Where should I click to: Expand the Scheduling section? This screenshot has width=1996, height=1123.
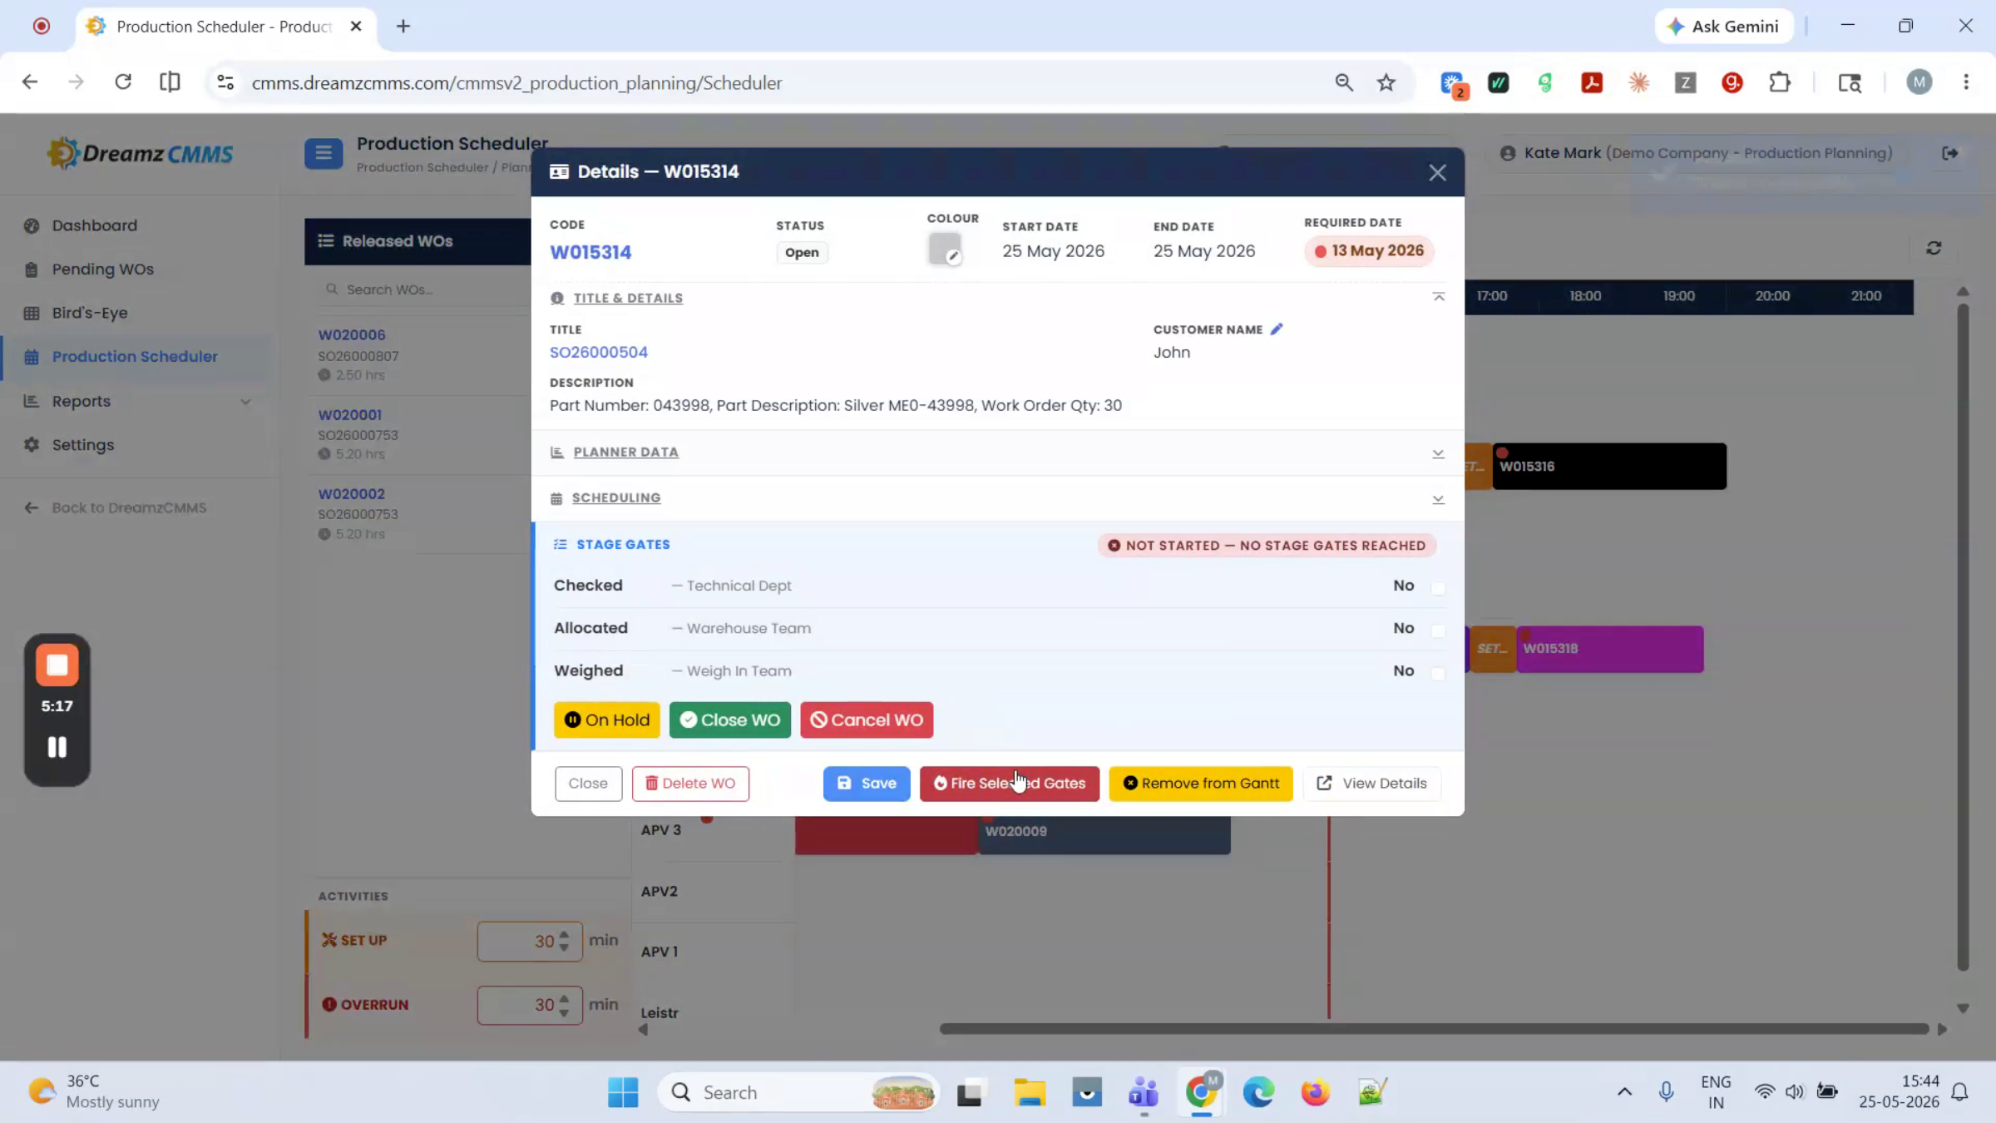[1438, 499]
